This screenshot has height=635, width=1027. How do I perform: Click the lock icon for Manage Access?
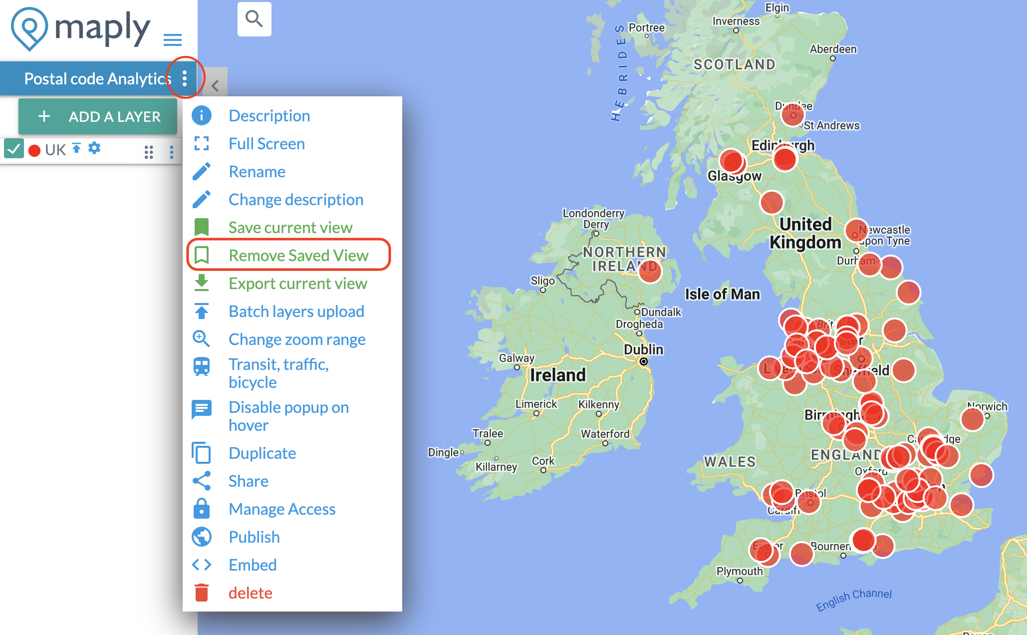click(202, 509)
